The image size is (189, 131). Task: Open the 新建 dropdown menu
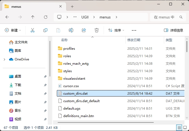click(13, 30)
